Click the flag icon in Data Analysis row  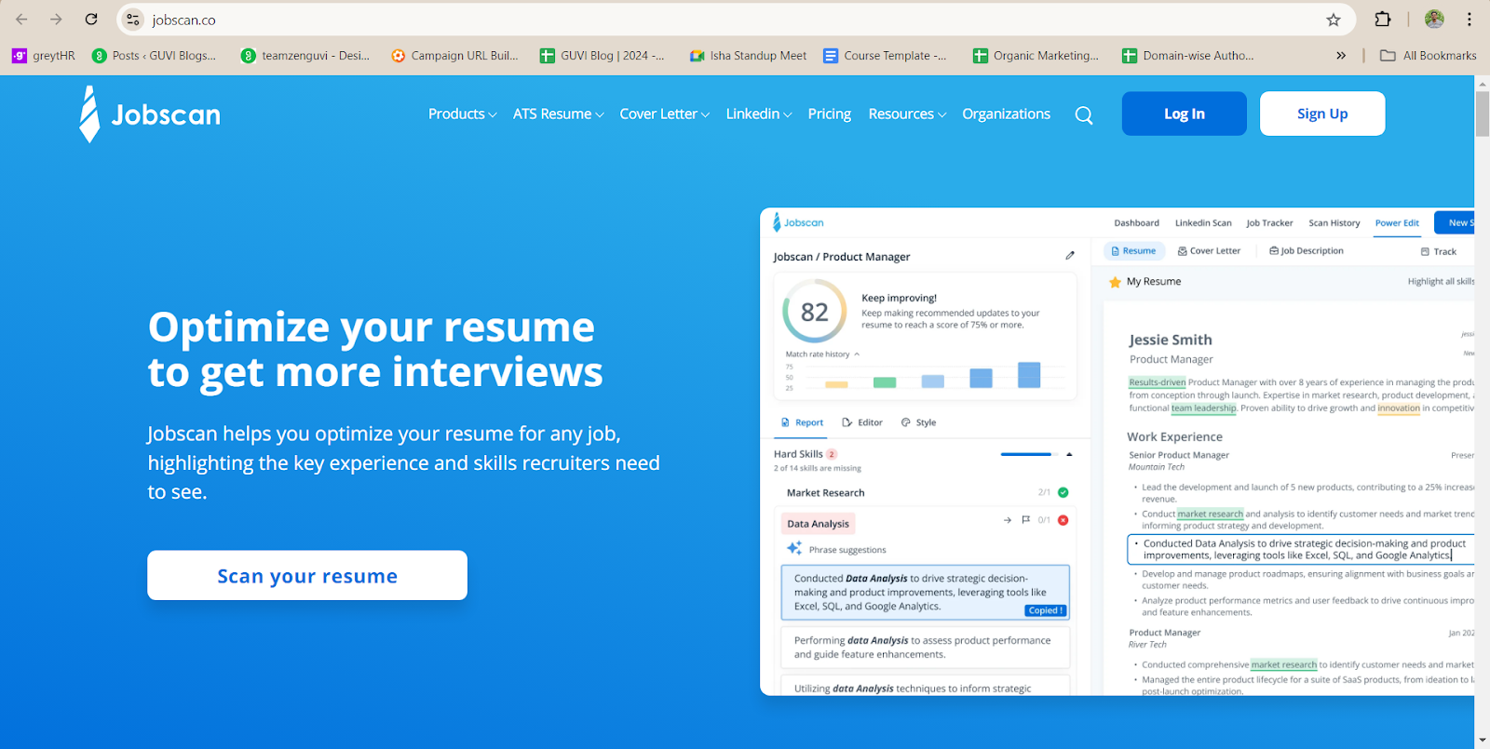click(1025, 520)
